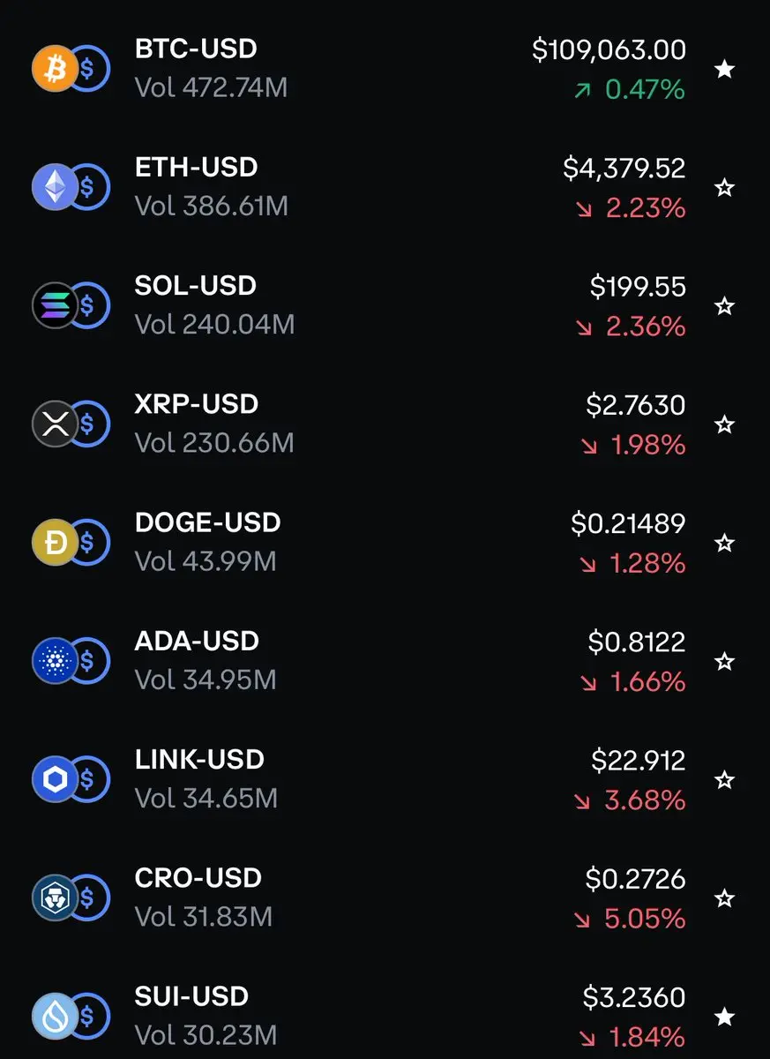Click the Solana coin icon

pyautogui.click(x=55, y=305)
